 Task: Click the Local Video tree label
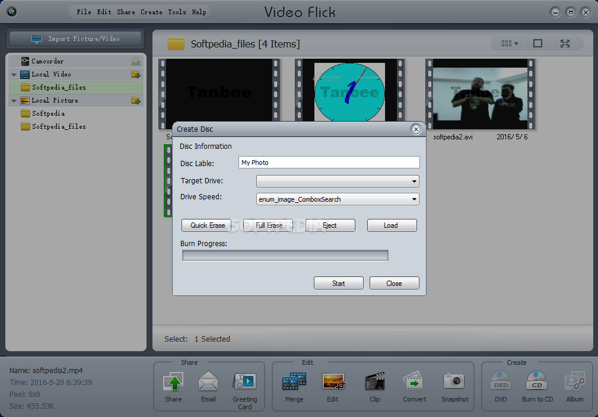[x=51, y=74]
